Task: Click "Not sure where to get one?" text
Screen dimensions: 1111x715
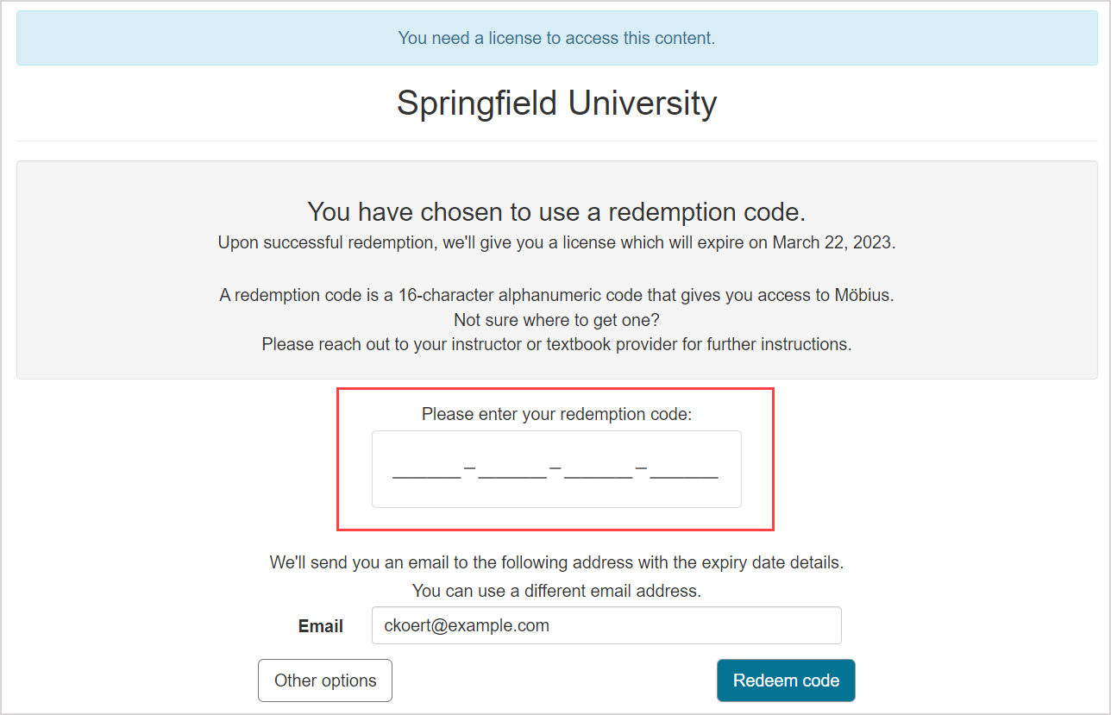Action: pyautogui.click(x=556, y=320)
